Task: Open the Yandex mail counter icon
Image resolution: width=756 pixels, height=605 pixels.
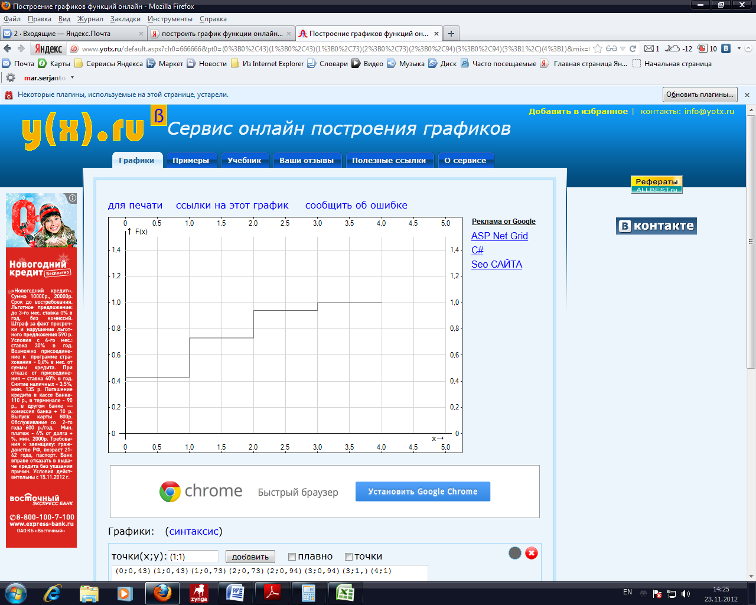Action: [651, 48]
